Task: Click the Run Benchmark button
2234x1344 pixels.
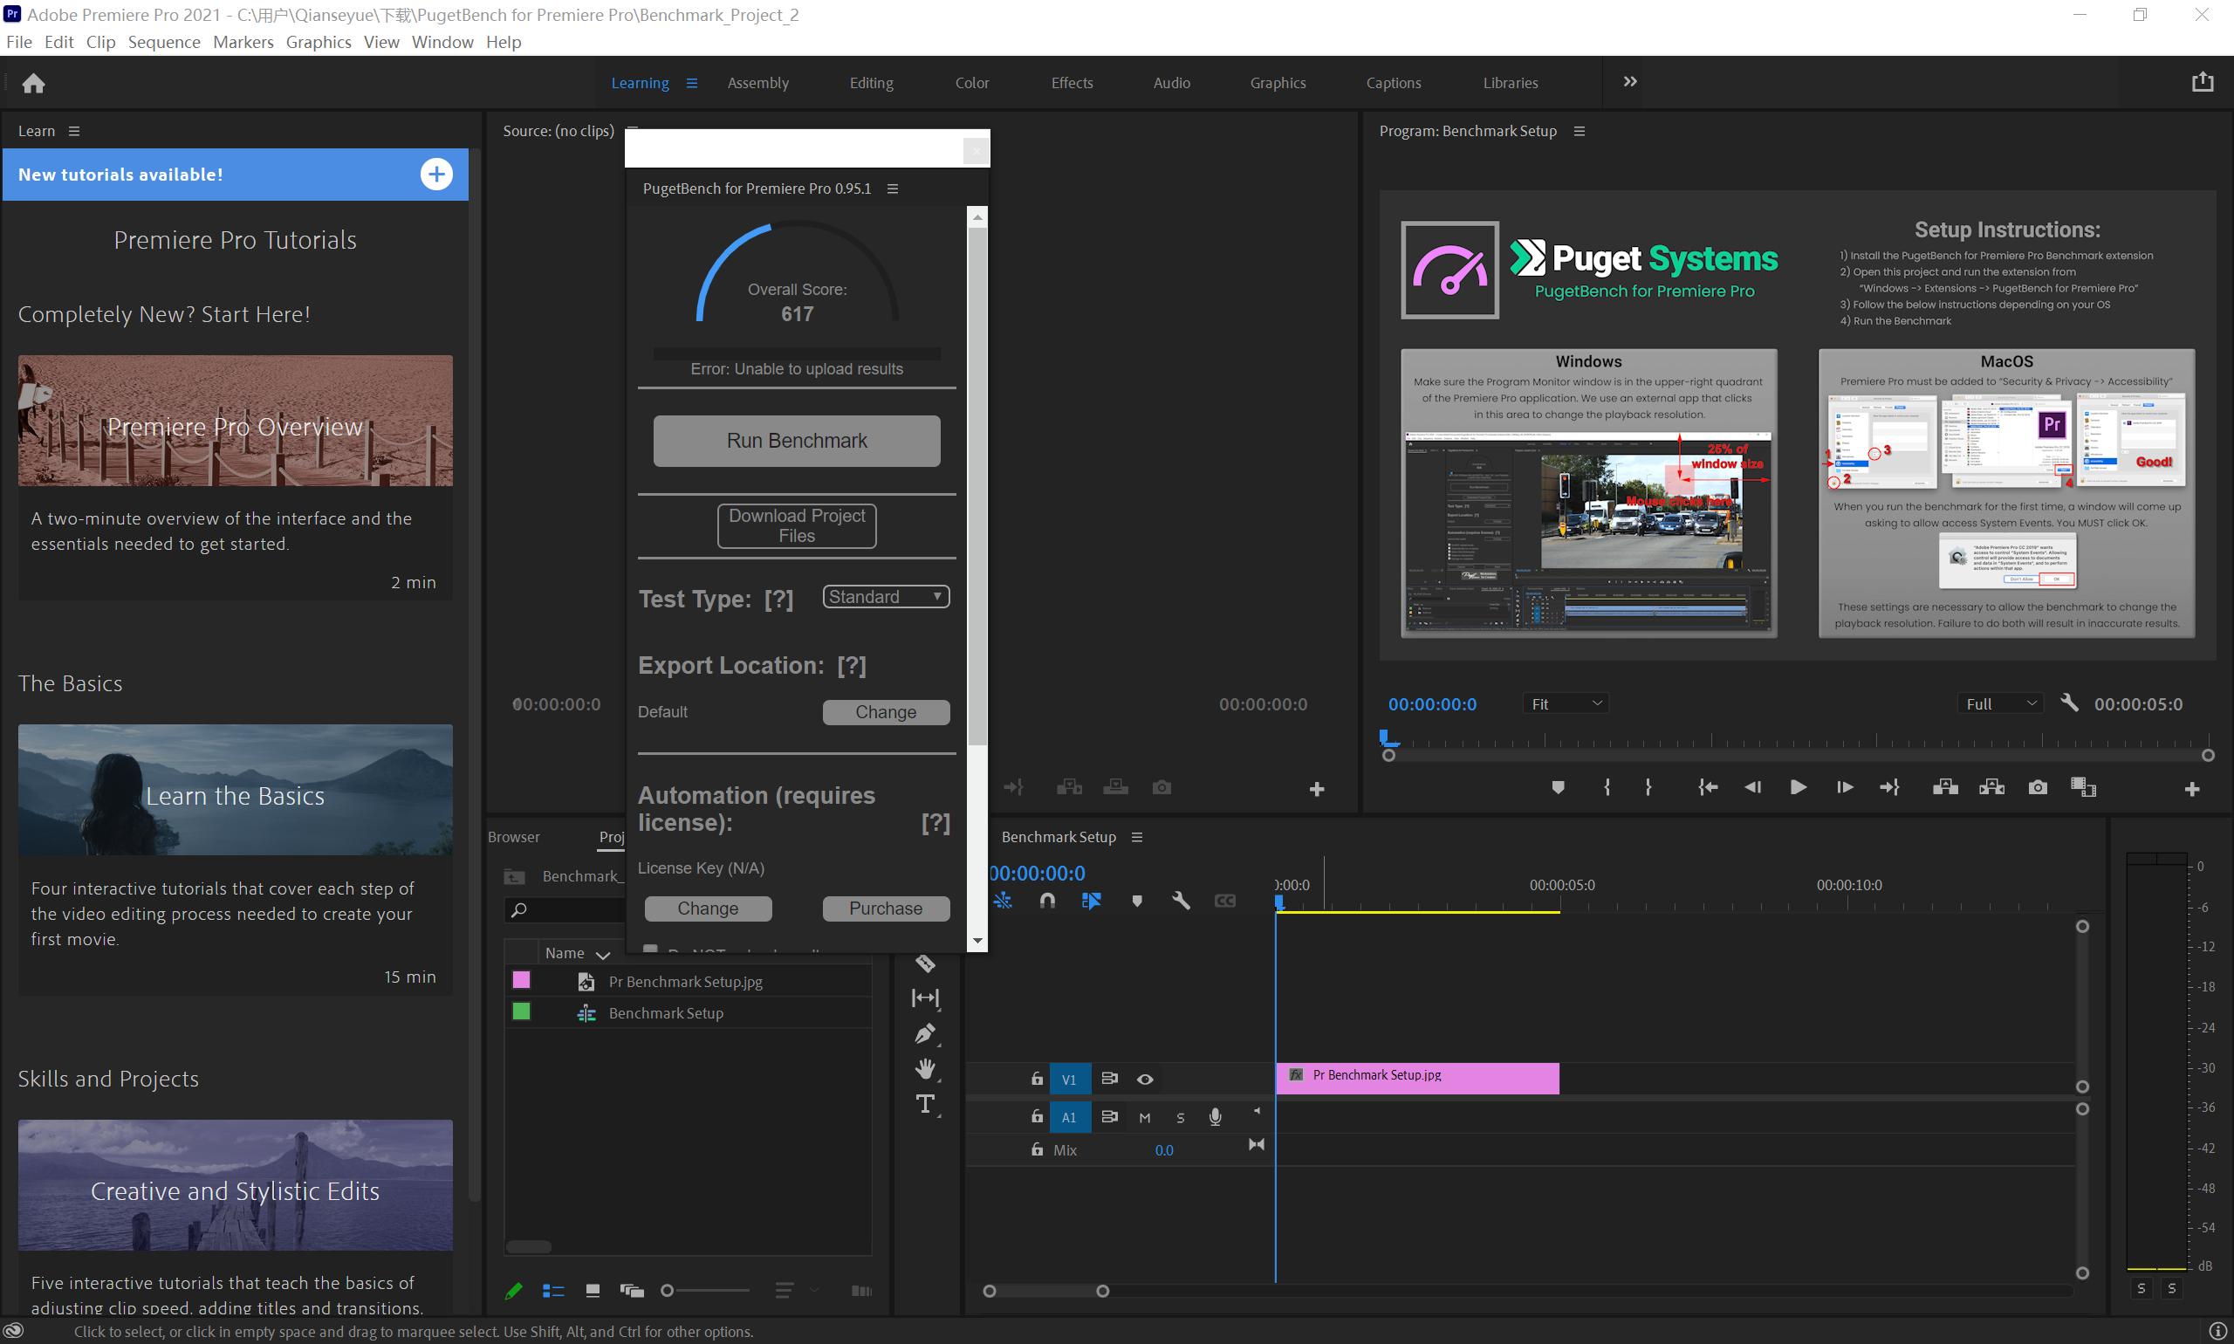Action: pos(796,441)
